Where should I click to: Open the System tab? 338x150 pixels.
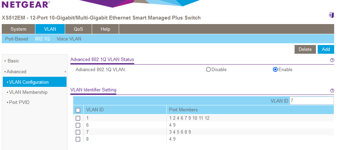[x=18, y=29]
